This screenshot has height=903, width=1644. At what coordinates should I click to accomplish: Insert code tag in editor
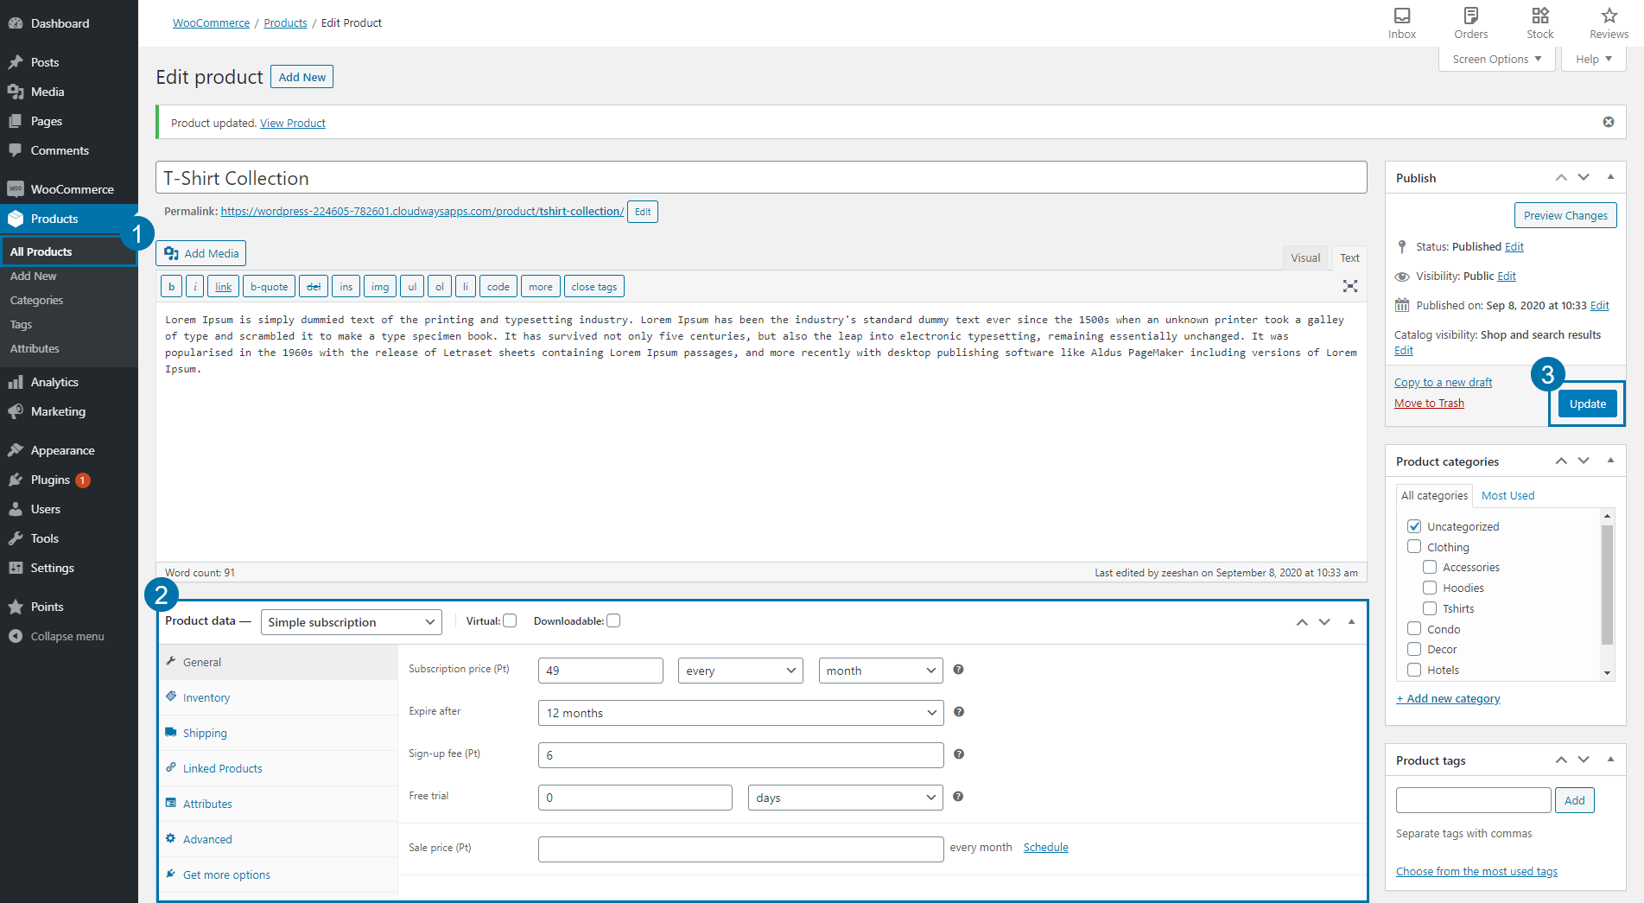(498, 287)
